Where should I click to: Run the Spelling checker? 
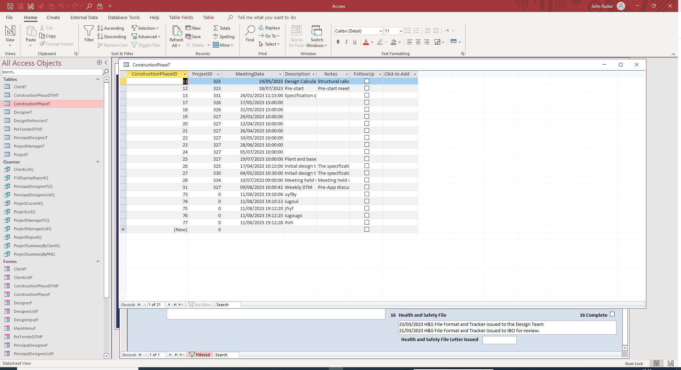click(x=224, y=36)
